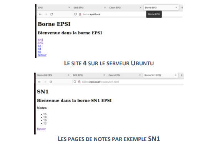Image resolution: width=223 pixels, height=146 pixels.
Task: Switch to Cours EPSI tab in the upper browser
Action: pyautogui.click(x=125, y=8)
